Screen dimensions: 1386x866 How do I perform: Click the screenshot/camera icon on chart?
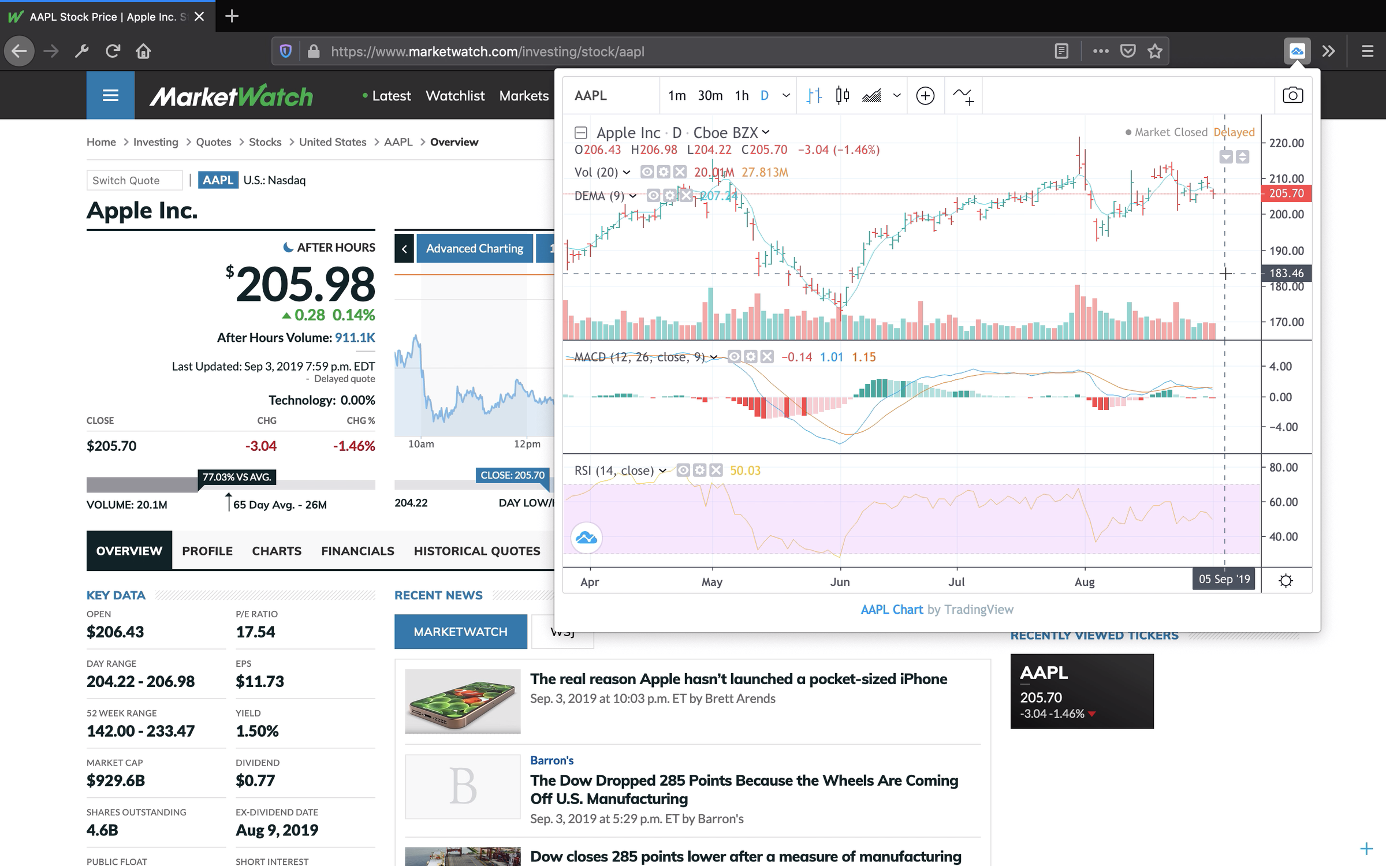tap(1293, 95)
